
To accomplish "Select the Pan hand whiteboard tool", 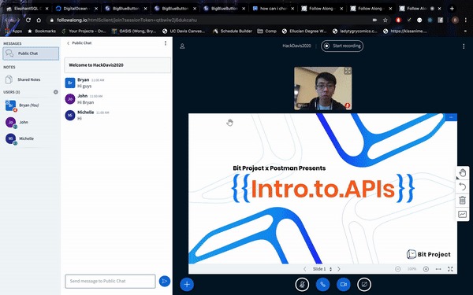I will (x=462, y=173).
